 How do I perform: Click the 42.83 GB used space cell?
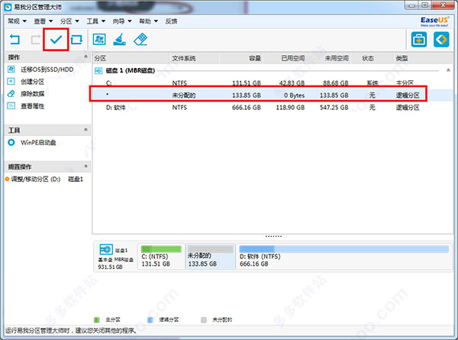point(292,83)
